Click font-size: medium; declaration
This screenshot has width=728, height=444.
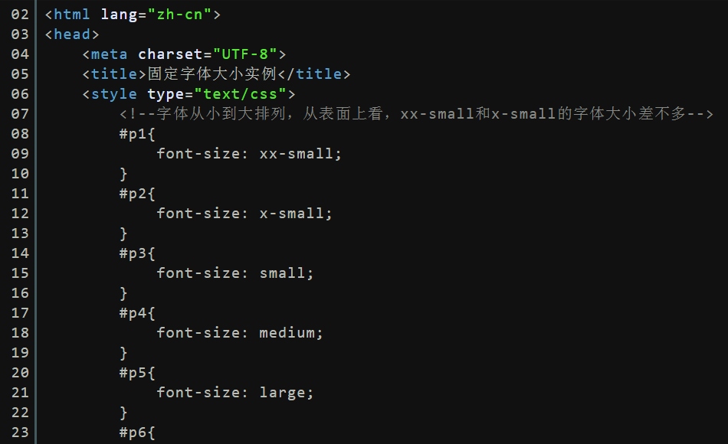[240, 333]
